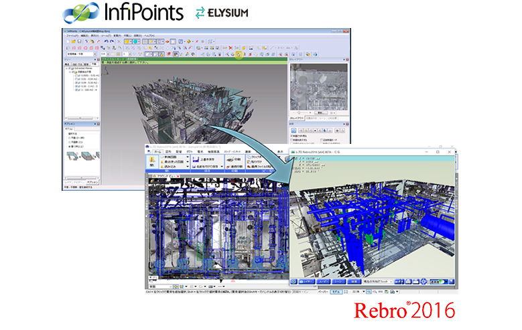Viewport: 522px width, 330px height.
Task: Open the 配管構成・平面 combo box in InfiPoints
Action: (82, 54)
